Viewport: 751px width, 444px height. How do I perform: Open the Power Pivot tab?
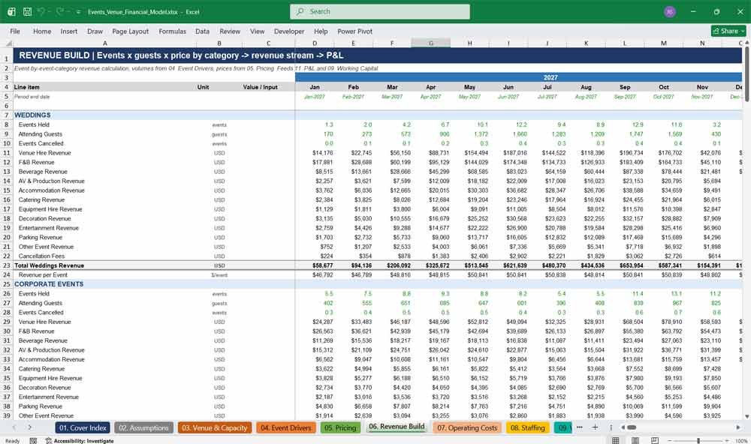pos(355,31)
